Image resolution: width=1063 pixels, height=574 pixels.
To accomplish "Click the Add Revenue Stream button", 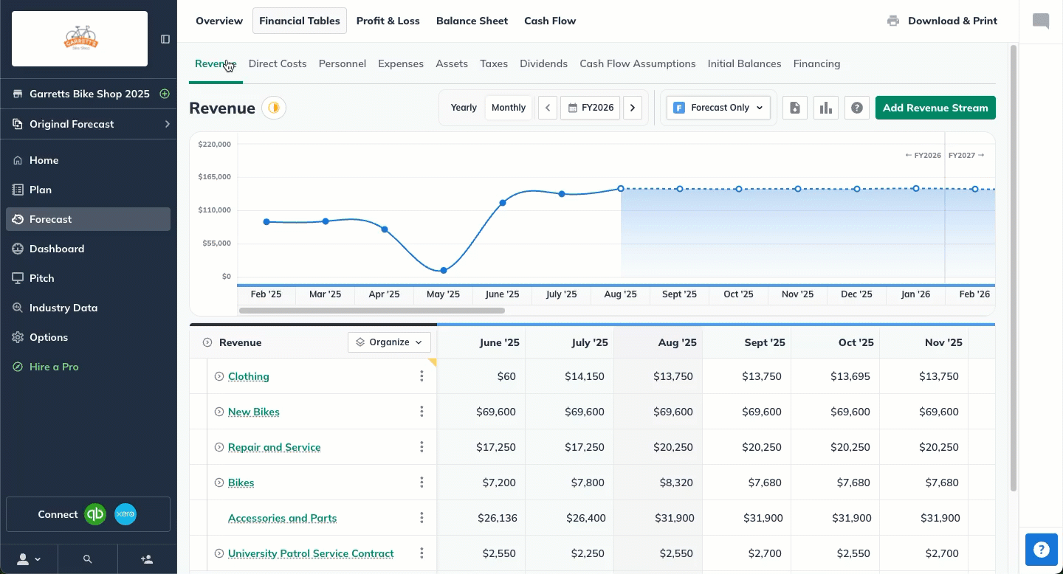I will click(935, 108).
